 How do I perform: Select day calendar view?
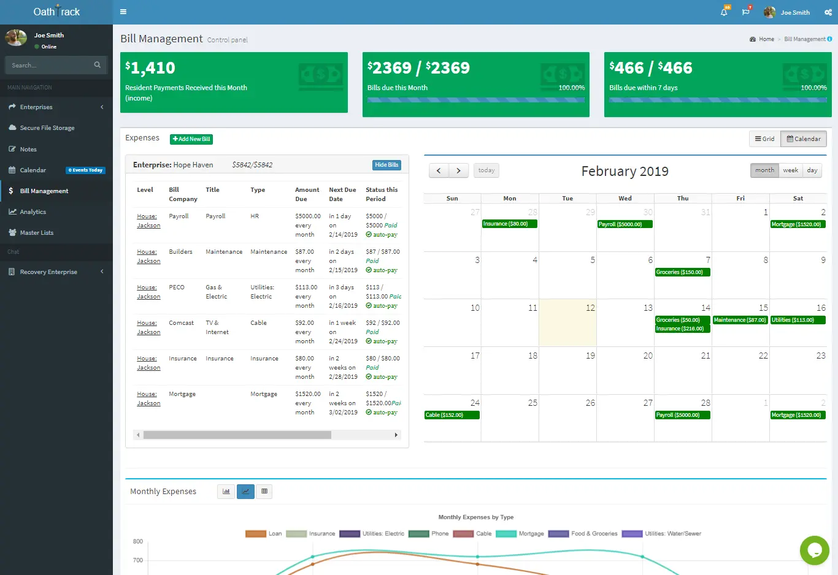812,170
